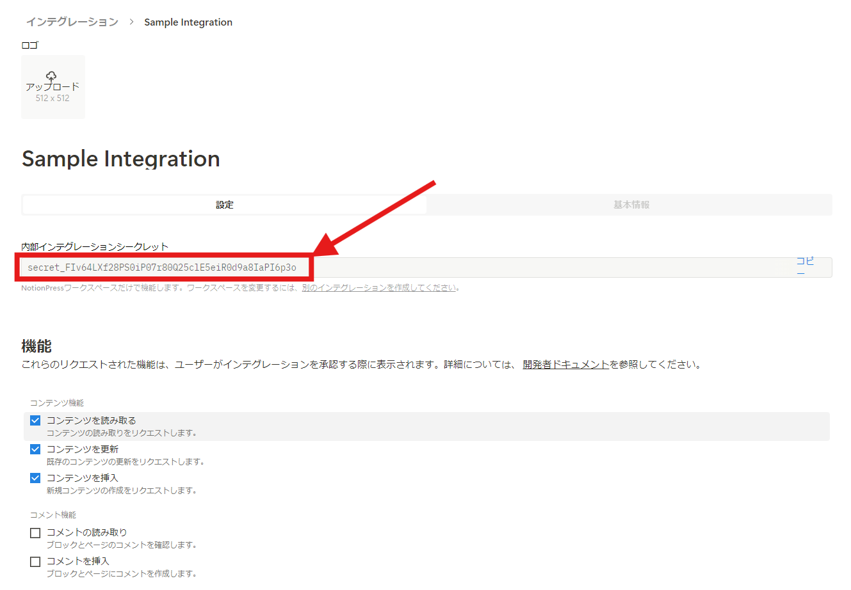This screenshot has width=851, height=590.
Task: Check the コメントを挿入 checkbox
Action: [x=35, y=561]
